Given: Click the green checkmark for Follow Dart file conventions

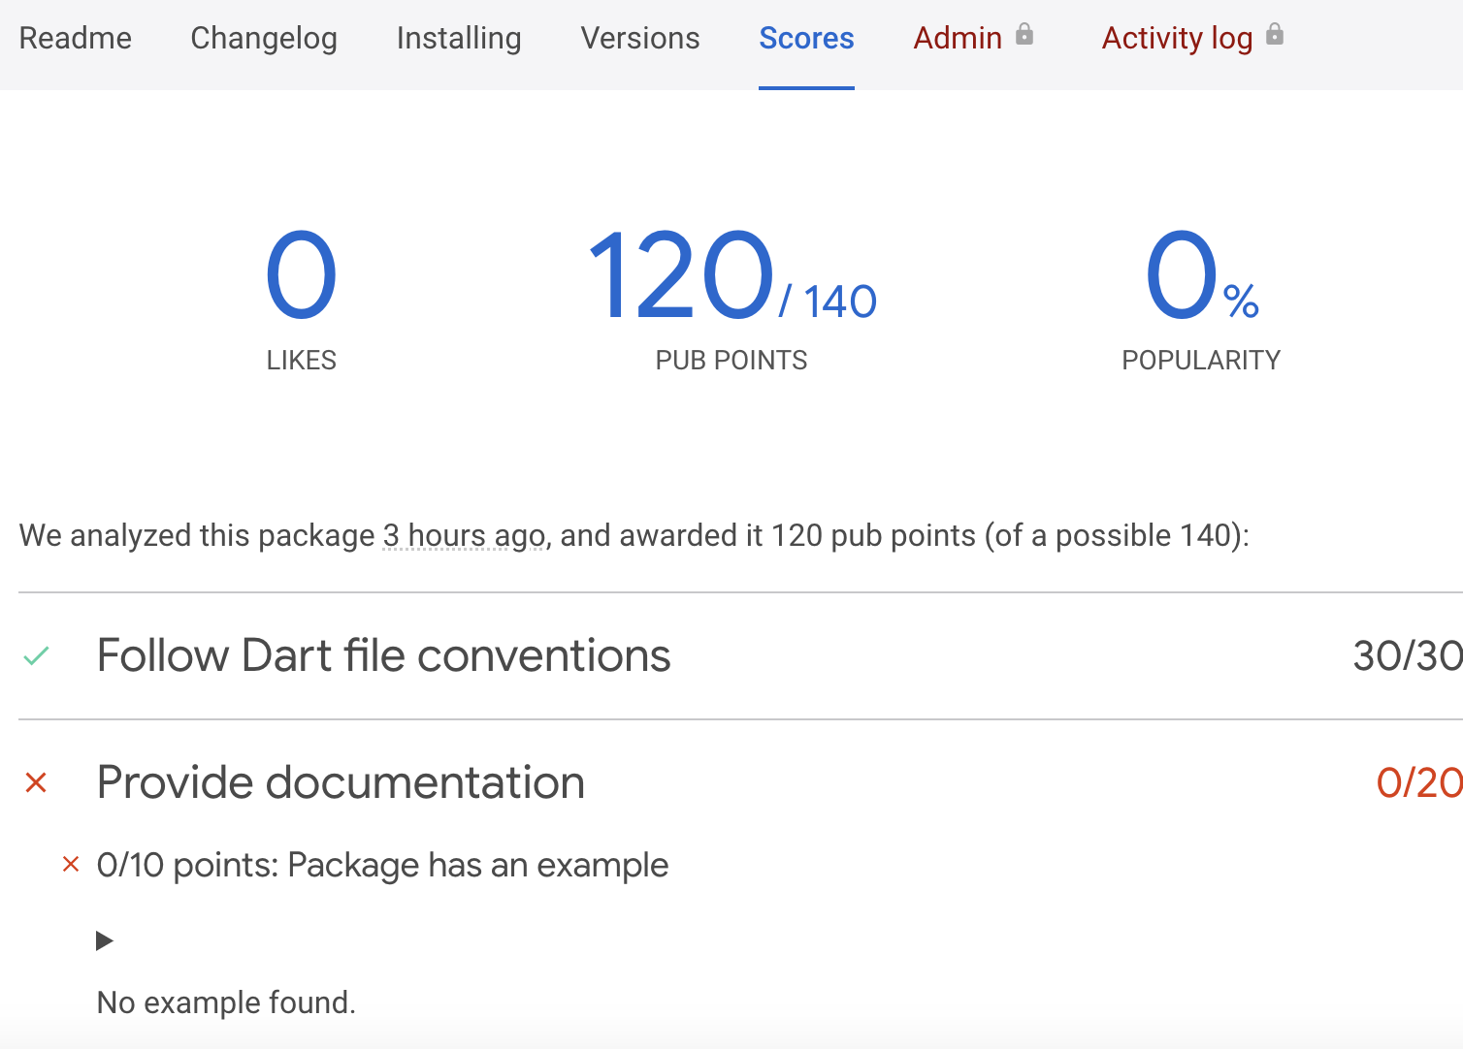Looking at the screenshot, I should pos(37,655).
